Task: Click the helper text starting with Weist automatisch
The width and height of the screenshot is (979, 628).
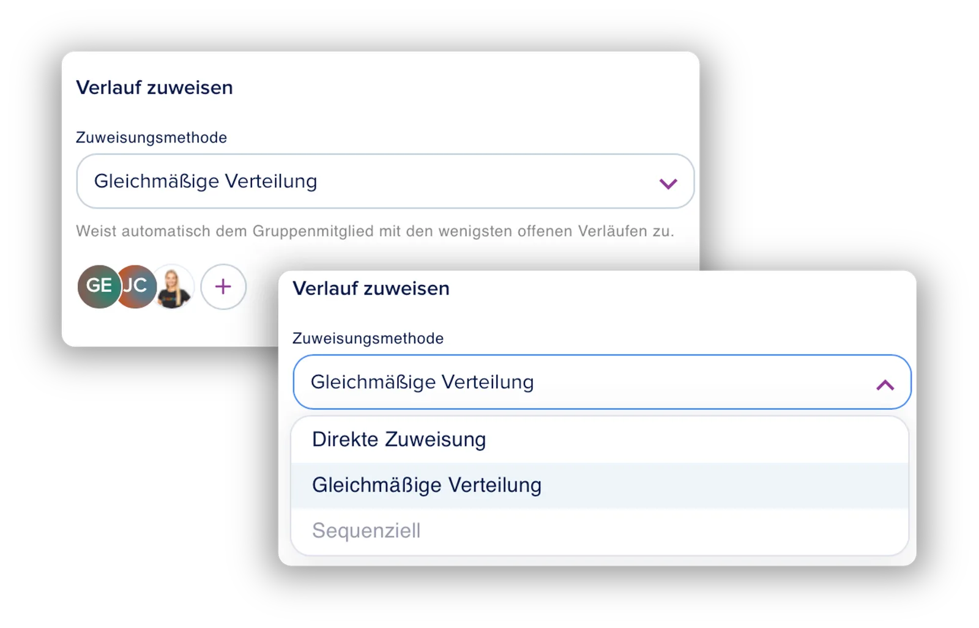Action: click(x=374, y=231)
